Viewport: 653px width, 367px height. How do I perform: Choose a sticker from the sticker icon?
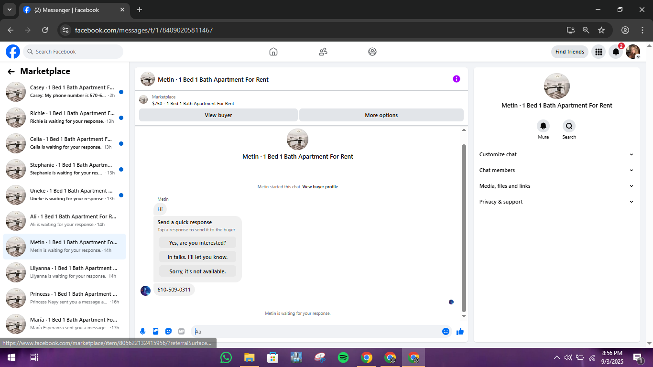click(168, 331)
